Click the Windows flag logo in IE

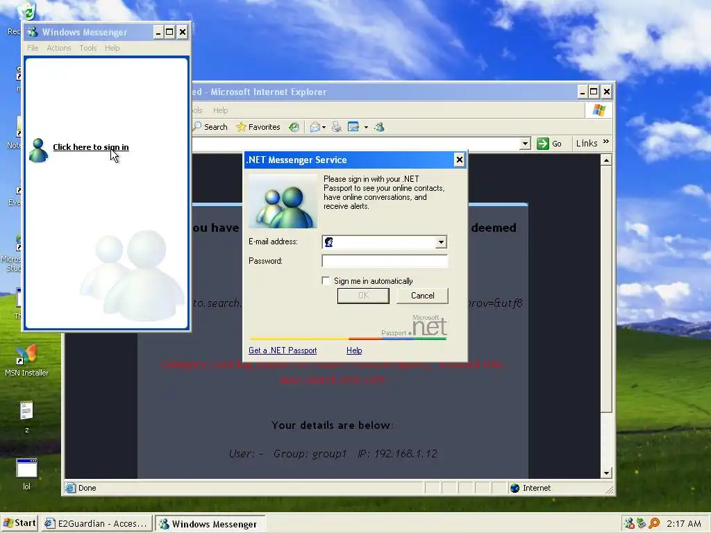pyautogui.click(x=599, y=110)
